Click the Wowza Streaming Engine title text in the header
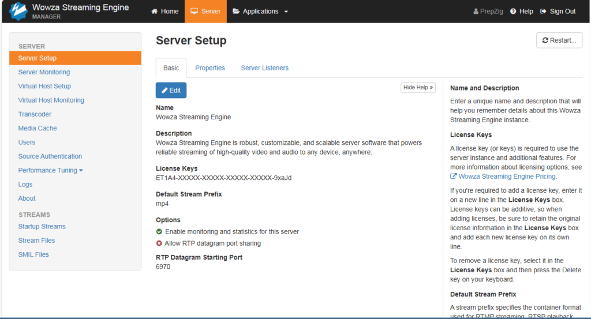This screenshot has height=319, width=591. click(80, 7)
